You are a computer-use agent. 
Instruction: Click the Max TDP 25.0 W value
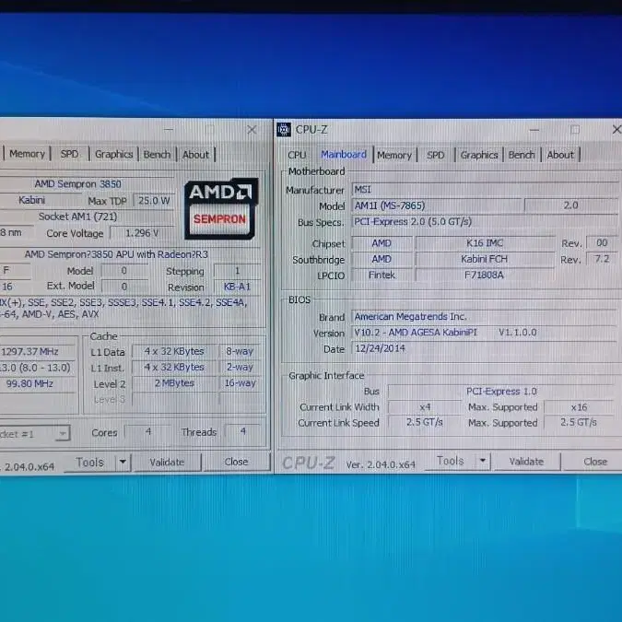tap(153, 200)
